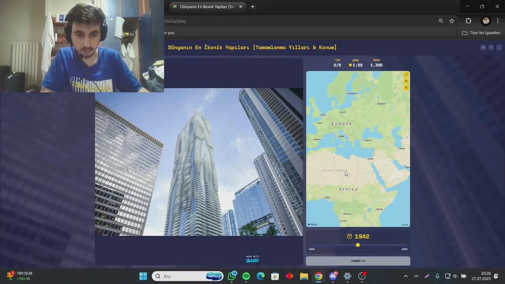Open clock and date 20:26 panel
The image size is (505, 284).
481,276
